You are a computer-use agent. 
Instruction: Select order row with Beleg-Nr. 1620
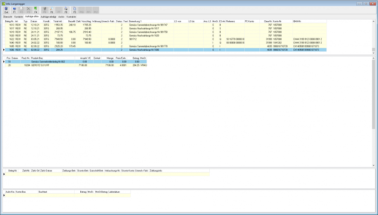[166, 36]
